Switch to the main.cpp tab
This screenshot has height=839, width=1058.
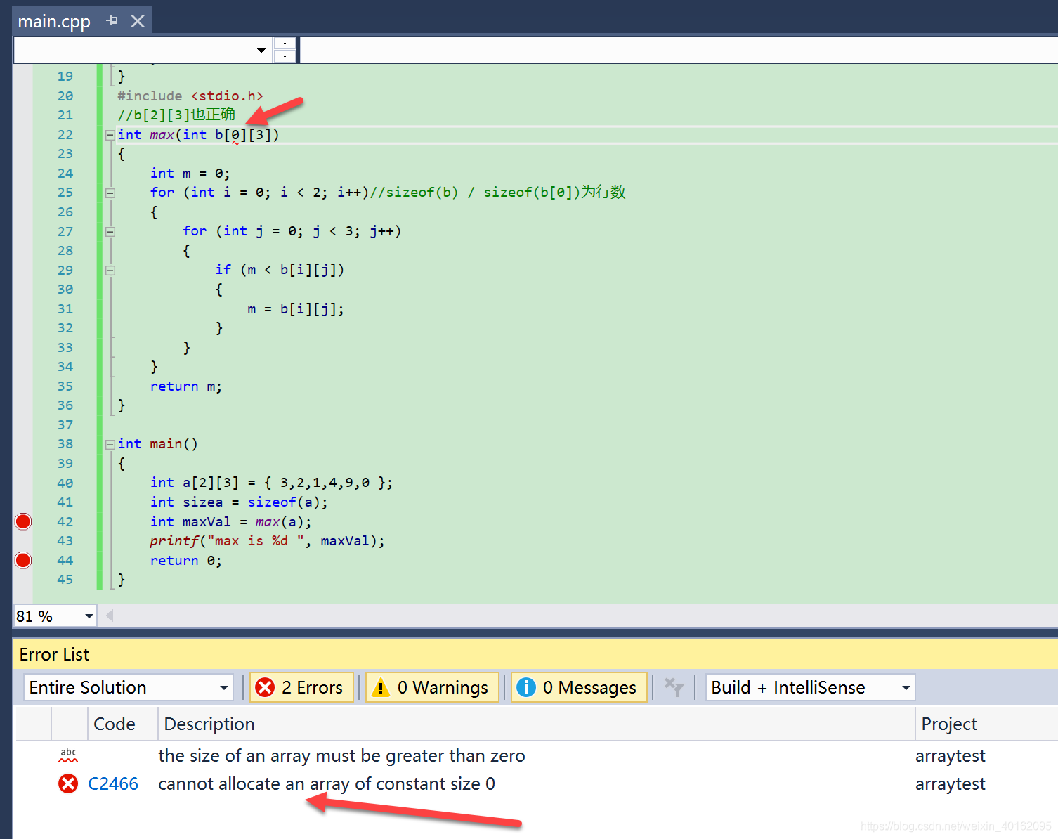coord(54,21)
